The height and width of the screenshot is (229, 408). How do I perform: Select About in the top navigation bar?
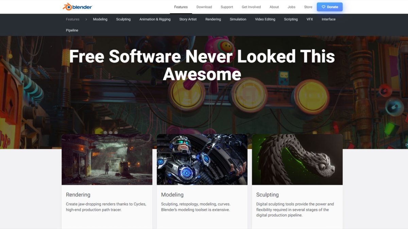tap(274, 7)
